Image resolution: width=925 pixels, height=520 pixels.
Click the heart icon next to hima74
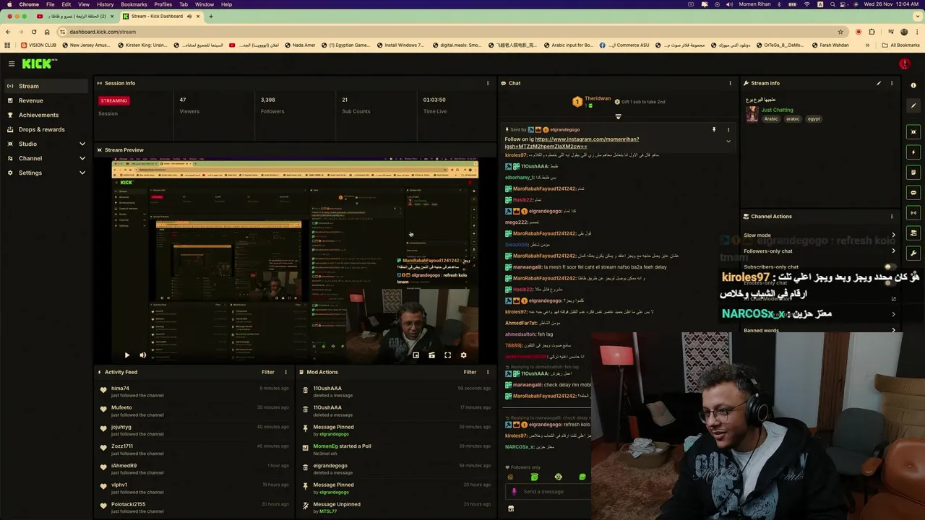point(103,391)
